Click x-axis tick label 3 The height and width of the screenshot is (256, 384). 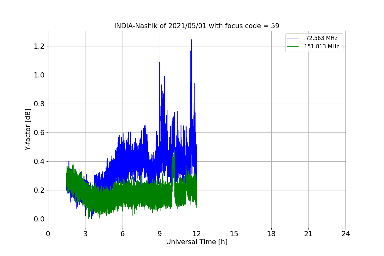click(x=85, y=234)
